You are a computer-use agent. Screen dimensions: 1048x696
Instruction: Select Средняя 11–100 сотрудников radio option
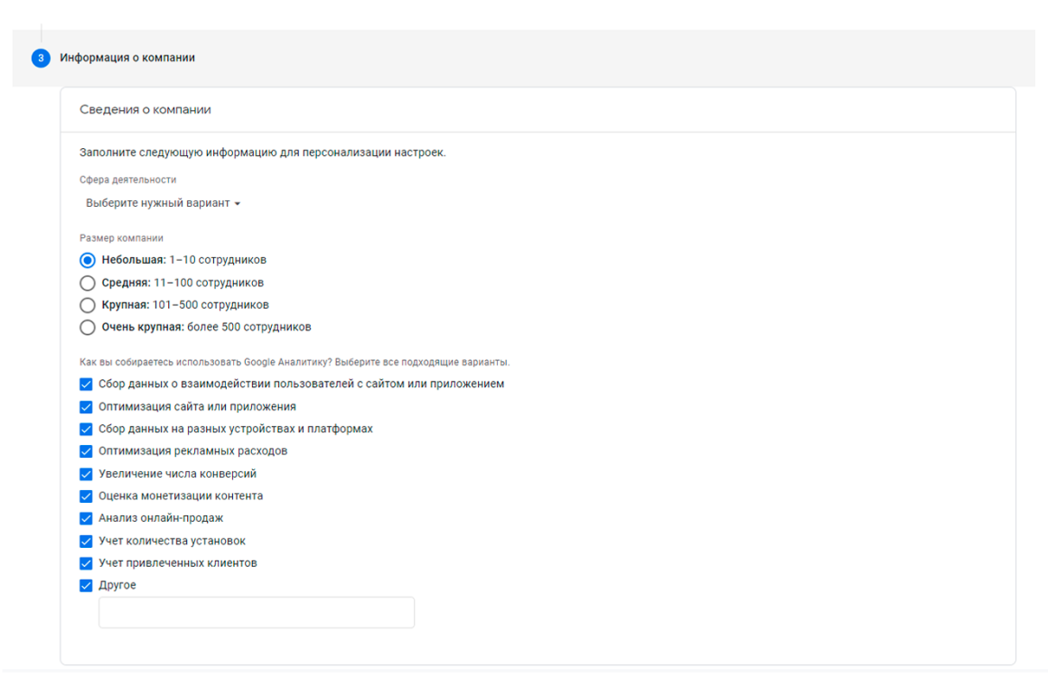click(88, 283)
